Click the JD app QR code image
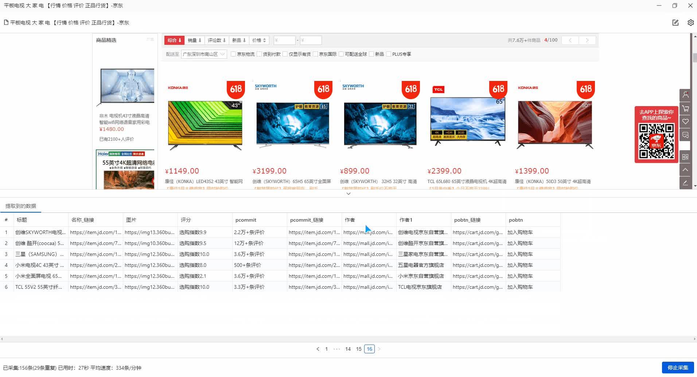Image resolution: width=697 pixels, height=377 pixels. 656,141
